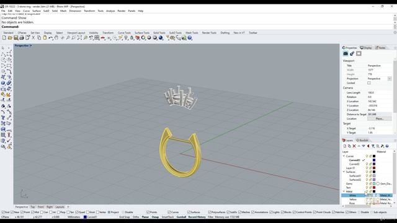Toggle the Mid osnap checkbox
Viewport: 397px width, 223px height.
[x=32, y=212]
